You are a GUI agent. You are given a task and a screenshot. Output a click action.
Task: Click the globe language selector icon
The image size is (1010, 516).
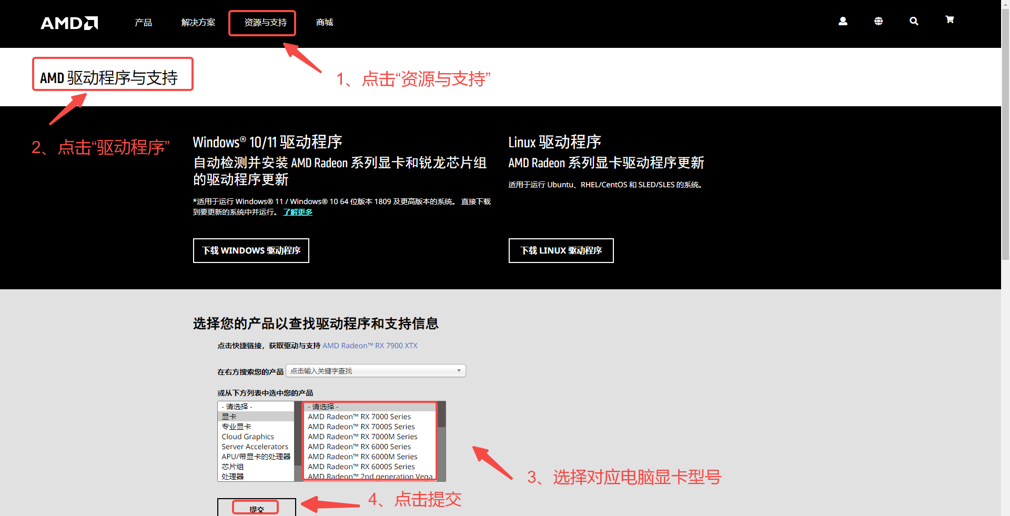tap(878, 21)
